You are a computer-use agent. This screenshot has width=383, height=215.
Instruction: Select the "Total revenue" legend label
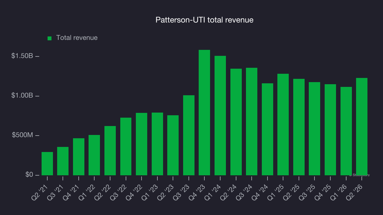click(x=77, y=38)
